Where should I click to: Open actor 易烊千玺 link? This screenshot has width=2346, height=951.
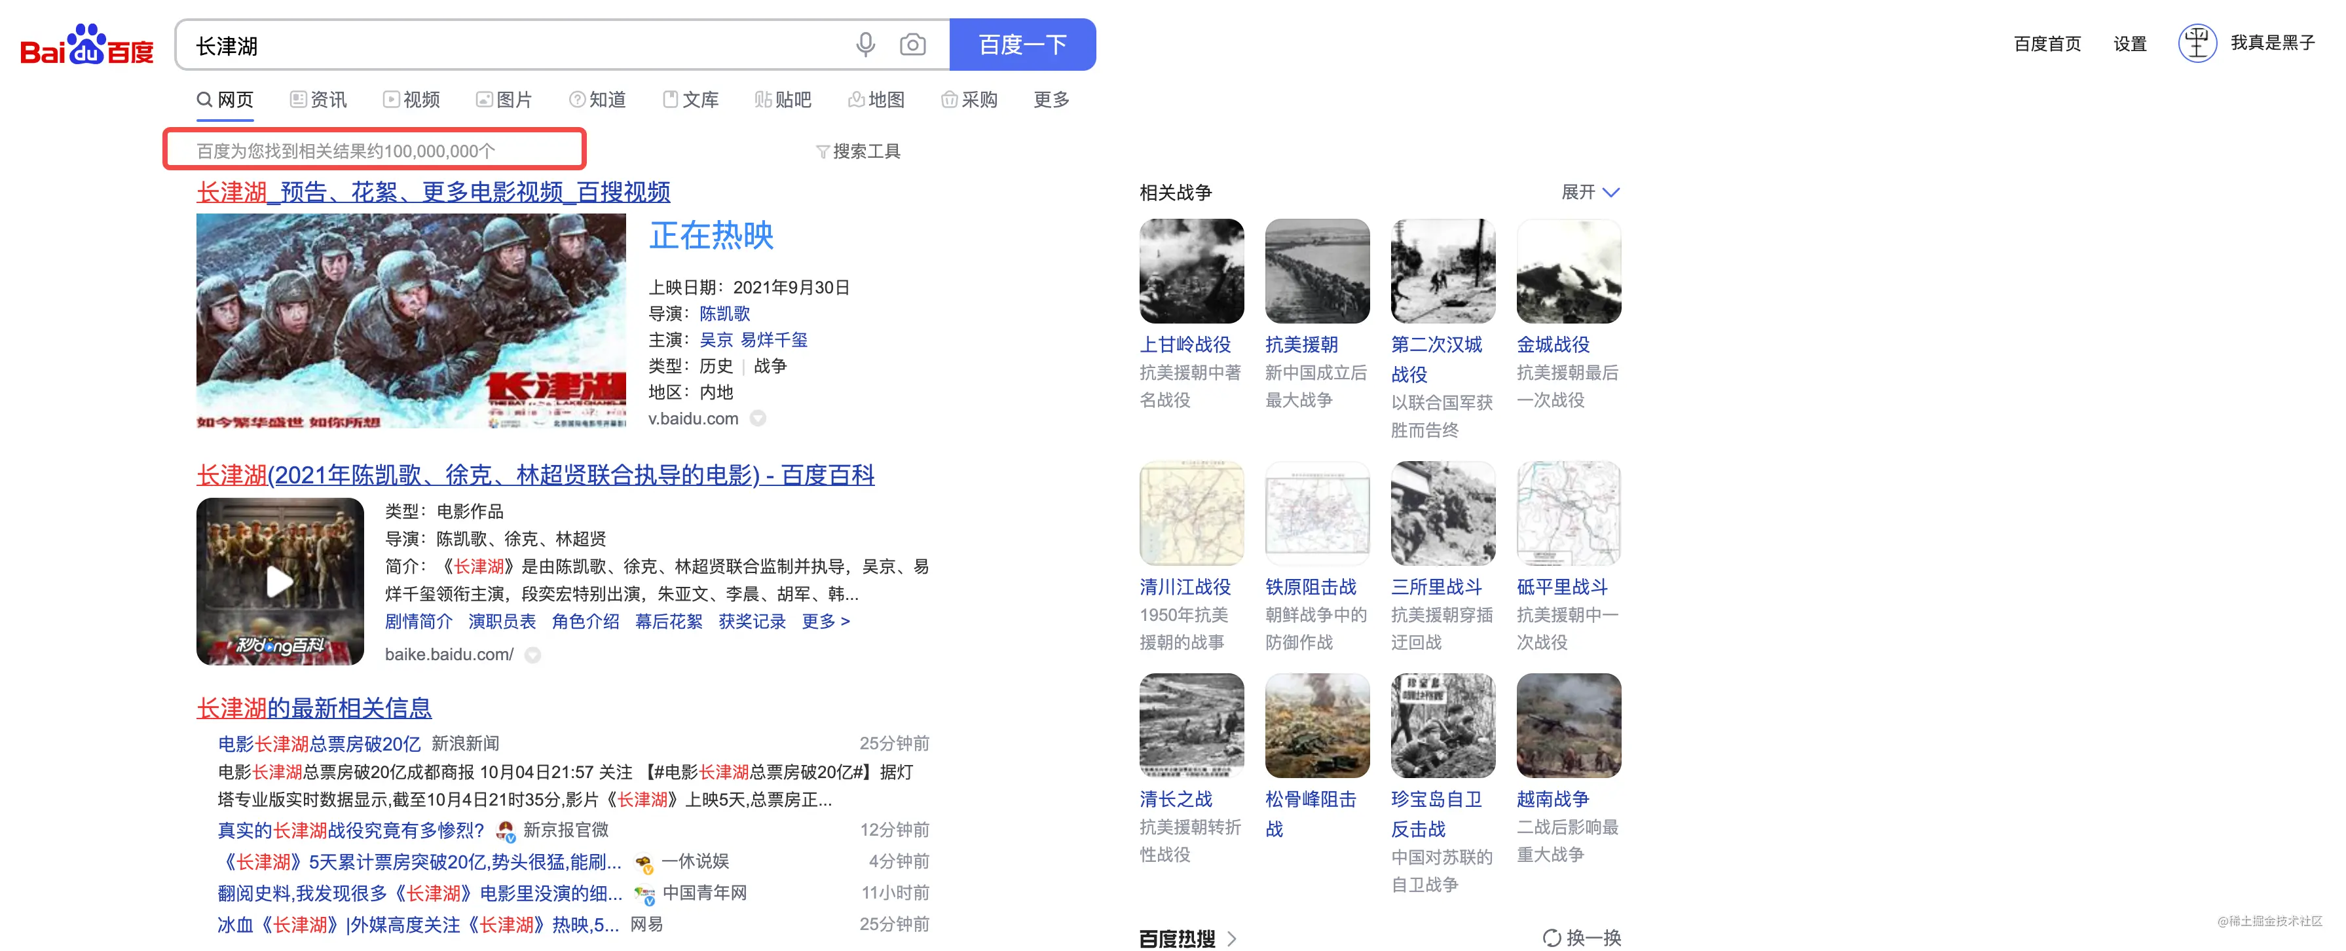(x=774, y=340)
